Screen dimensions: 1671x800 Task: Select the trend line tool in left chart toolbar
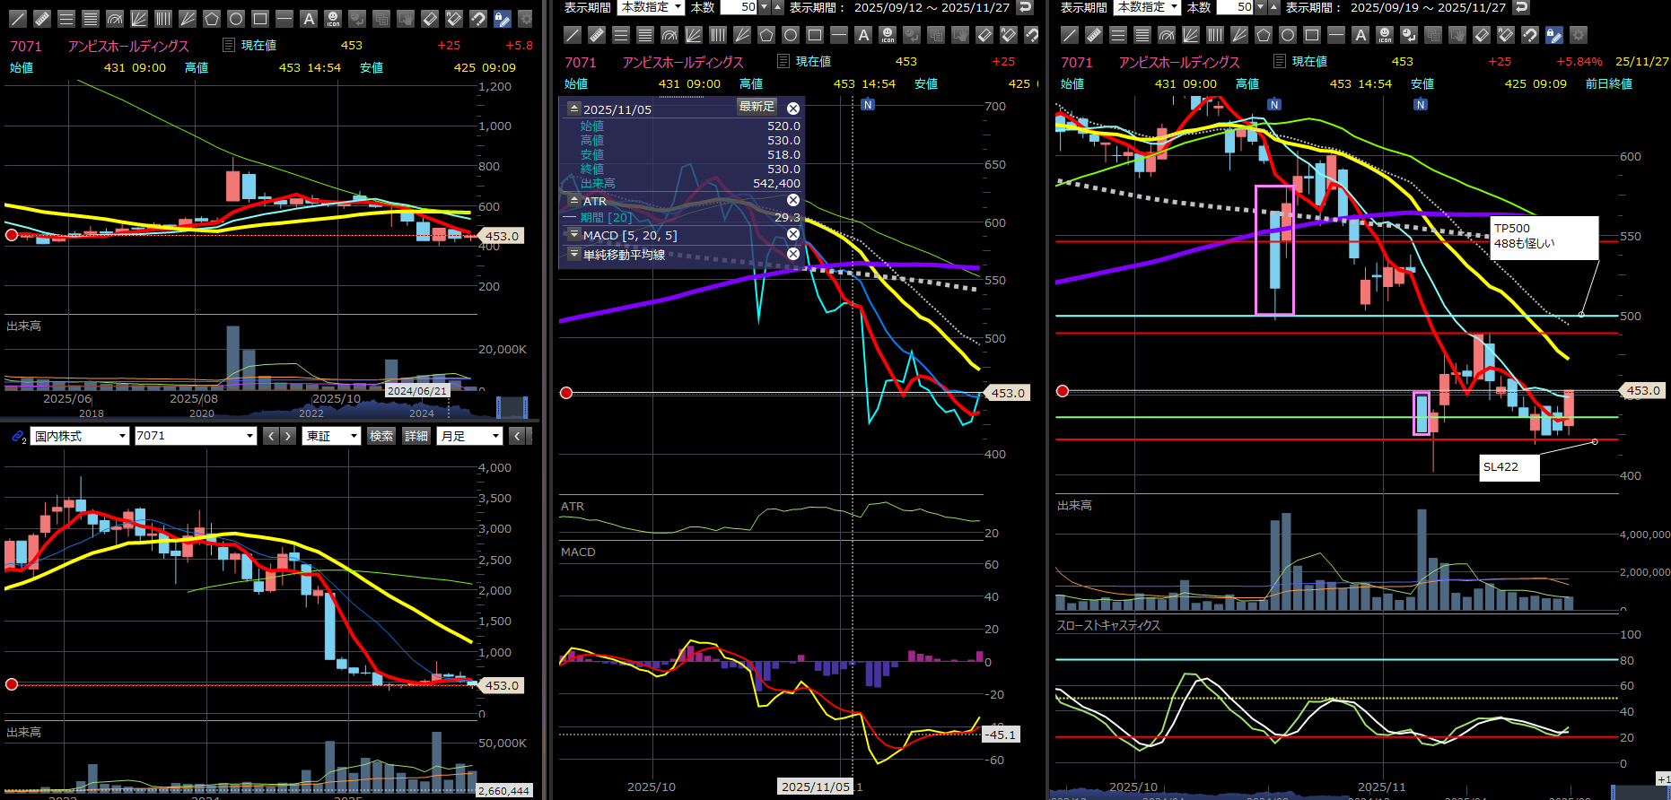(17, 18)
